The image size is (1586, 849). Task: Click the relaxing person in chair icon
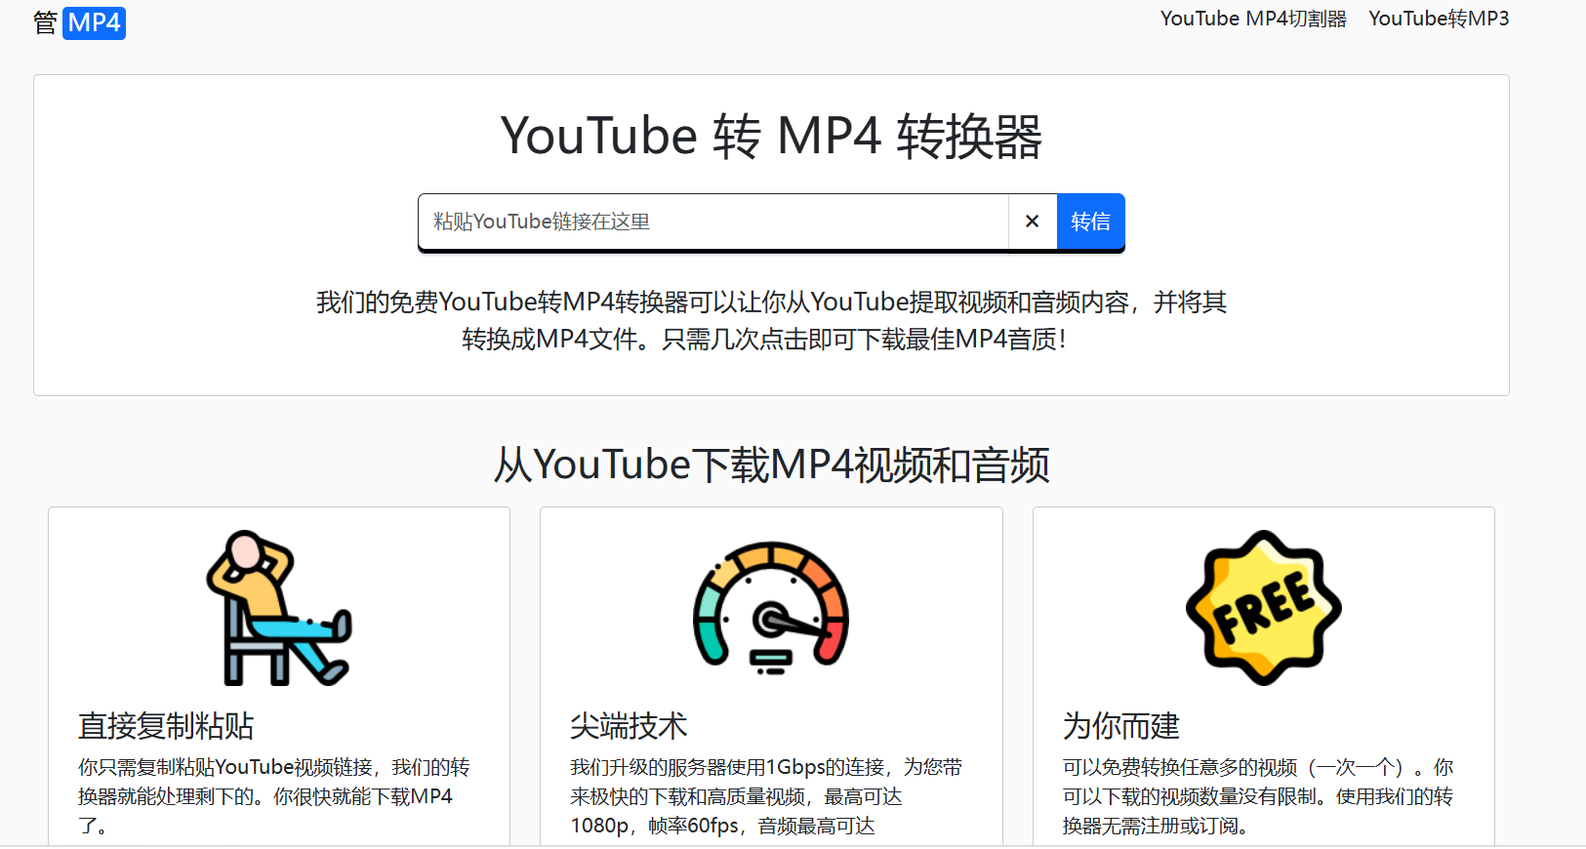pos(279,608)
